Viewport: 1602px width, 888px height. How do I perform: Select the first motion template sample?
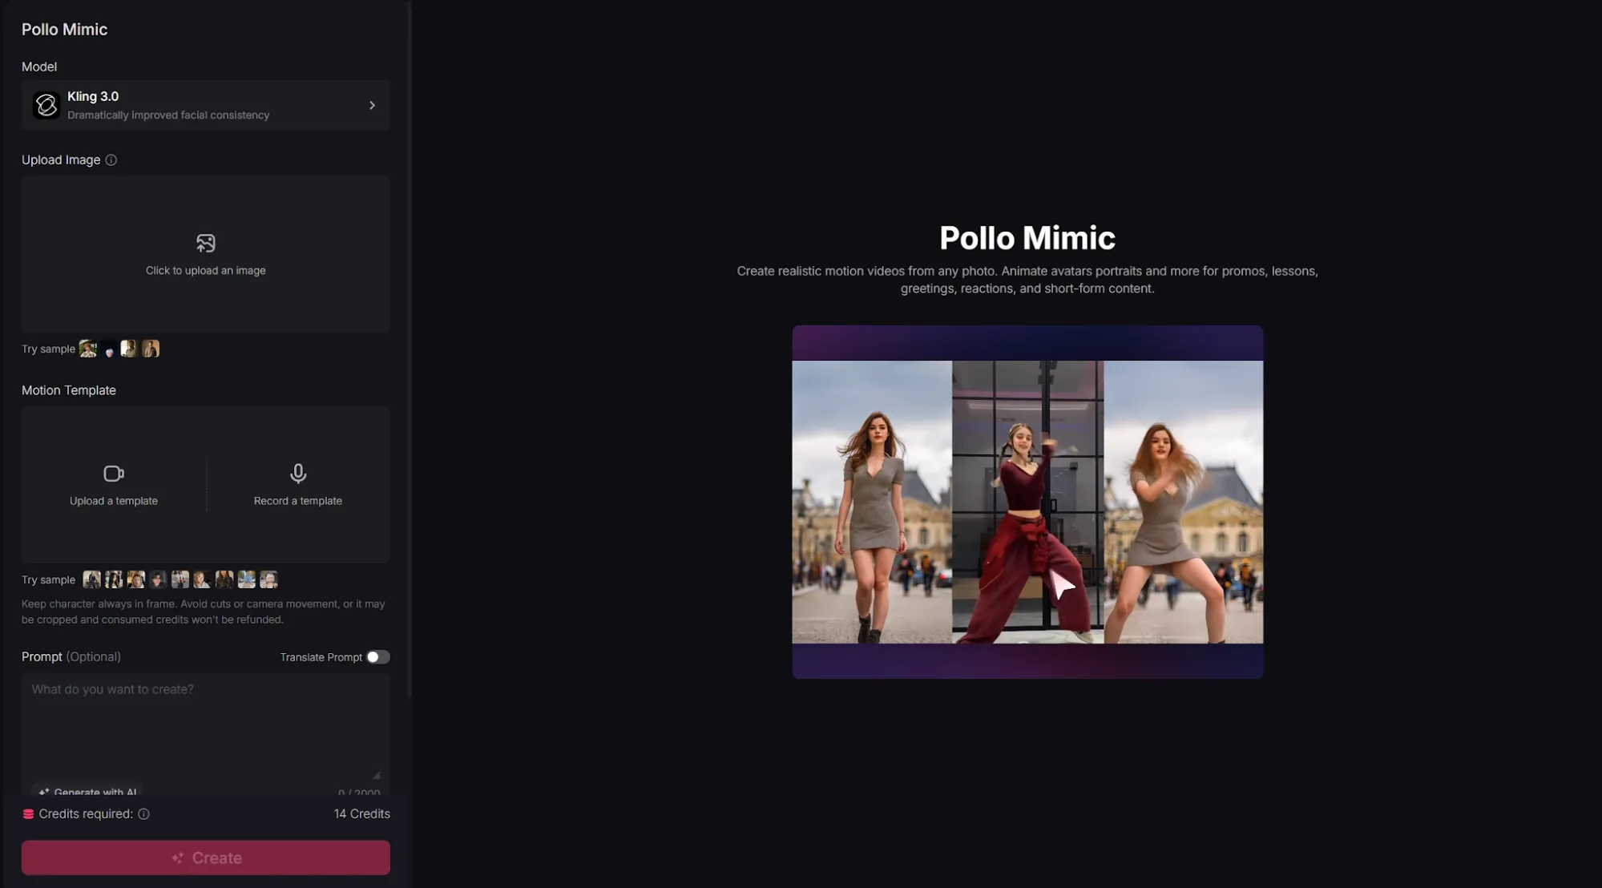click(92, 579)
